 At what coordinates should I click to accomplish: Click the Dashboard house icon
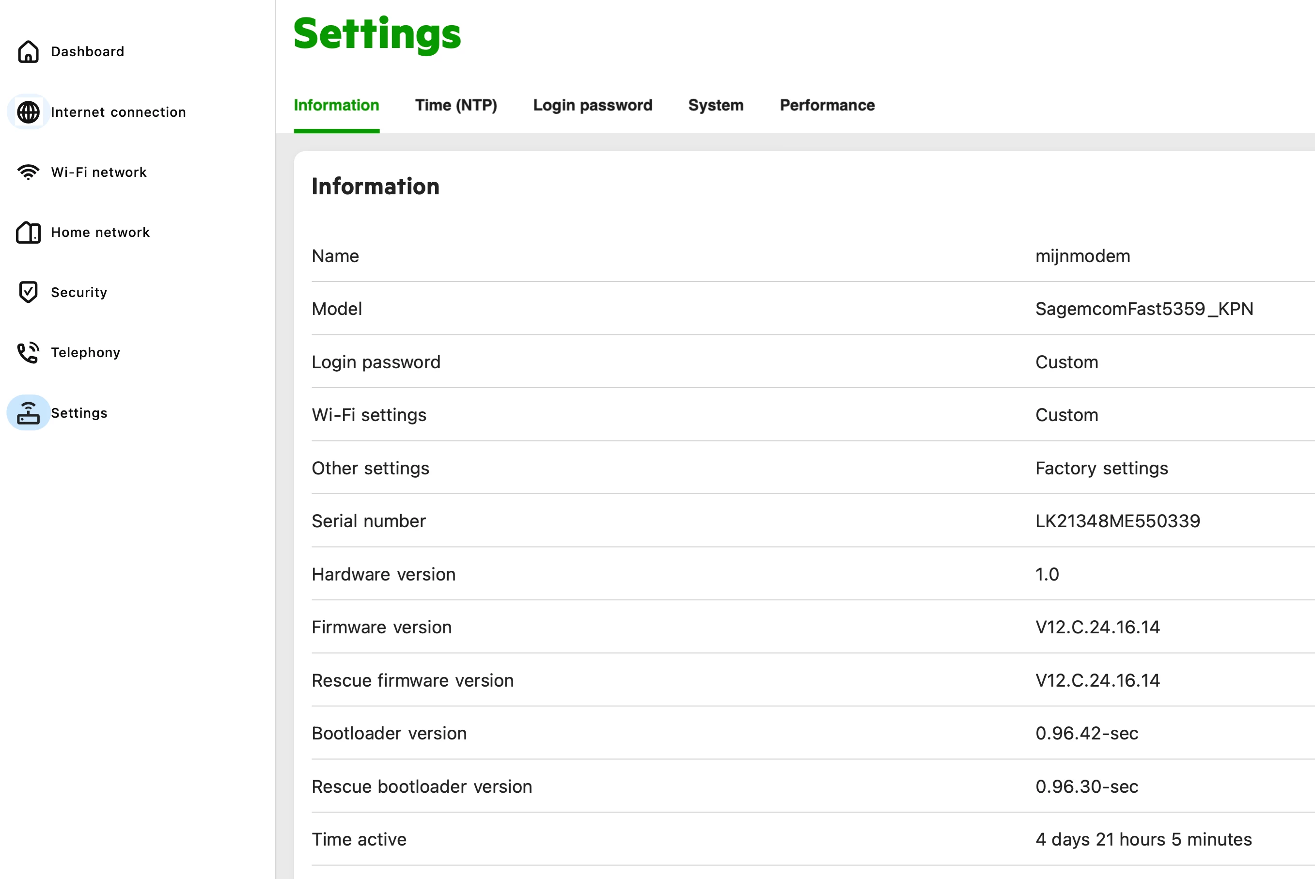pos(28,51)
